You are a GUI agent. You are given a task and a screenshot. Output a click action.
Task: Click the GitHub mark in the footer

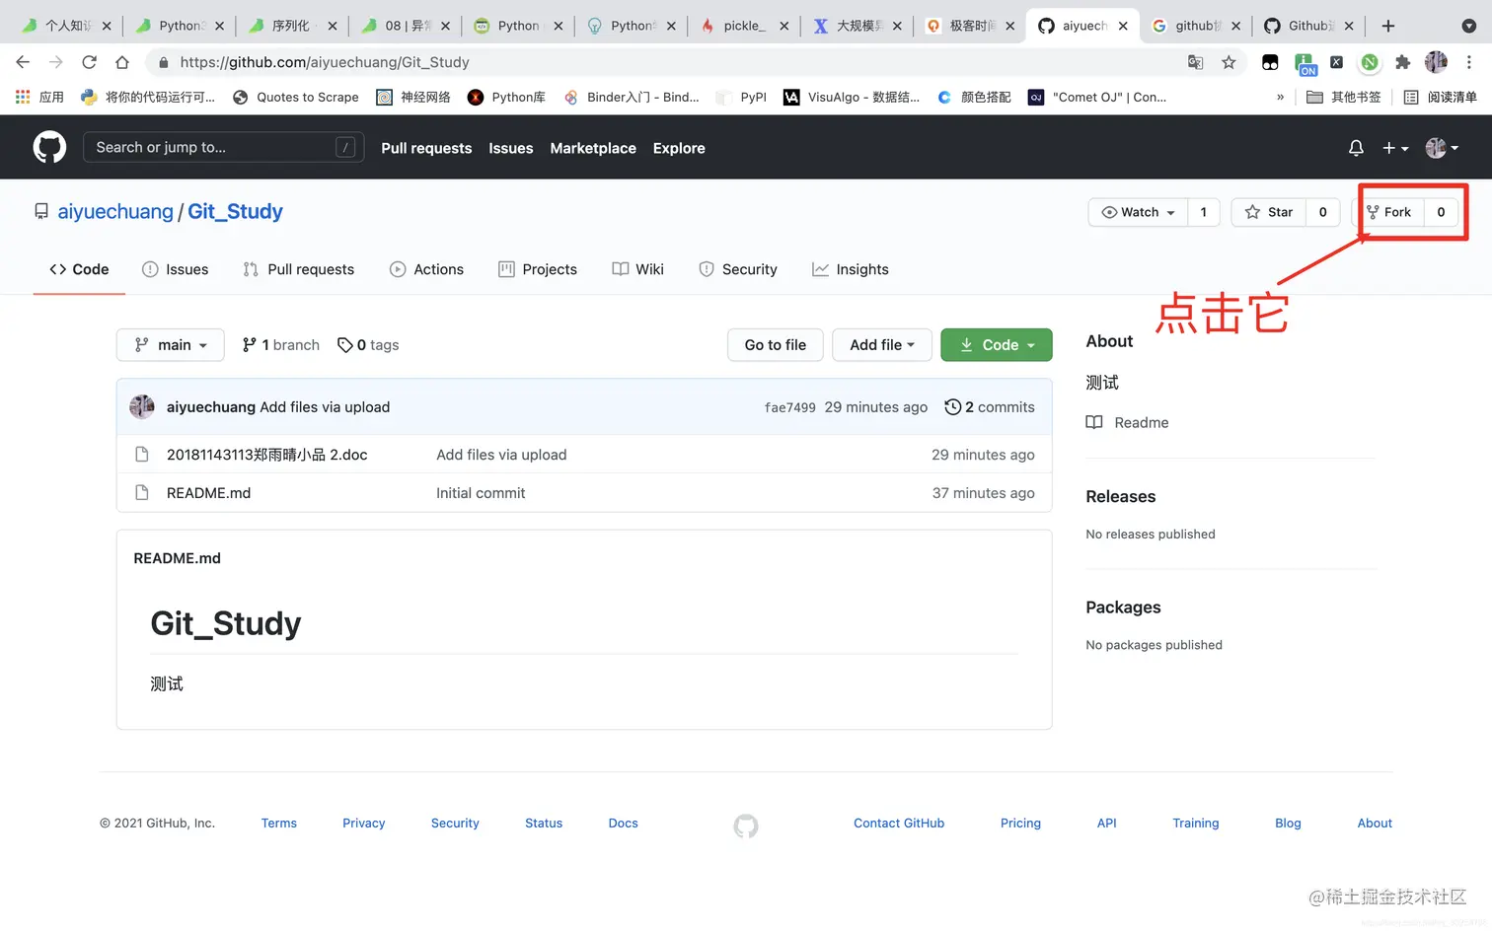point(746,825)
